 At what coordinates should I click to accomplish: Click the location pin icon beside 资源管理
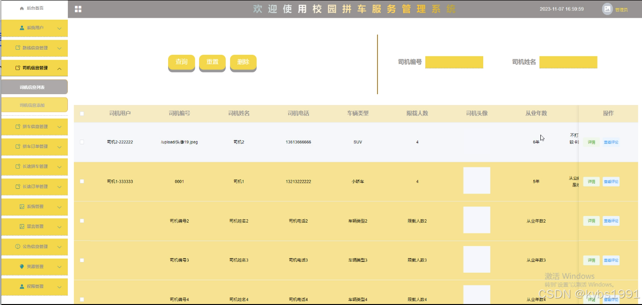tap(22, 267)
